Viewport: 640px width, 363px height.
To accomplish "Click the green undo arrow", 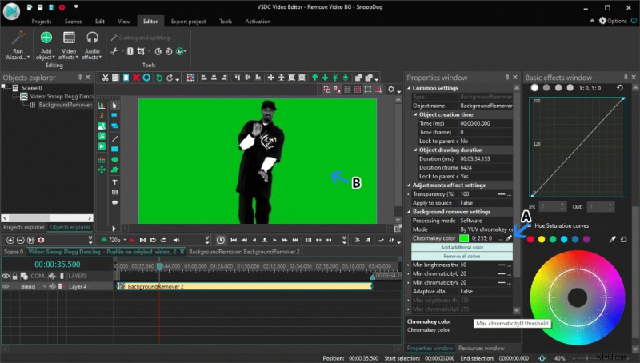I will pos(159,78).
